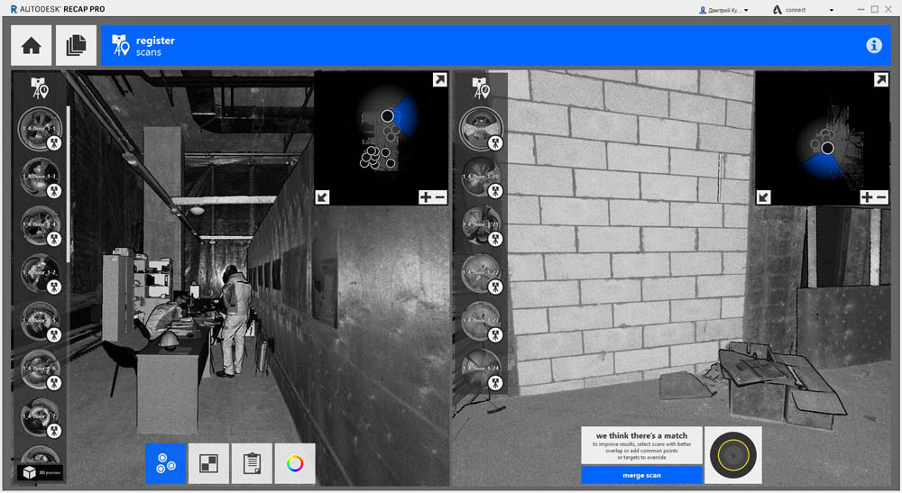902x493 pixels.
Task: Select scan 1_4_floor_1-2 thumbnail
Action: [x=39, y=272]
